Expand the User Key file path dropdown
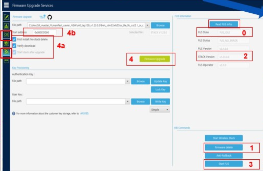The width and height of the screenshot is (263, 171). tap(127, 101)
